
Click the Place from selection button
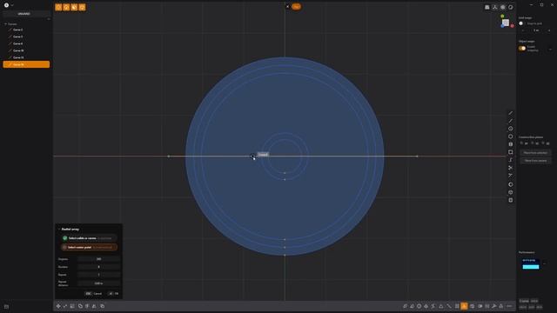click(x=535, y=153)
